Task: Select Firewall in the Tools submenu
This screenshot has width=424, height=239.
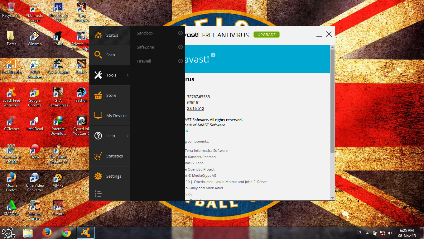Action: [x=144, y=61]
